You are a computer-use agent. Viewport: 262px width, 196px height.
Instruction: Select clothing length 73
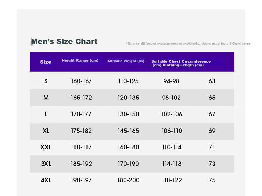pyautogui.click(x=212, y=164)
